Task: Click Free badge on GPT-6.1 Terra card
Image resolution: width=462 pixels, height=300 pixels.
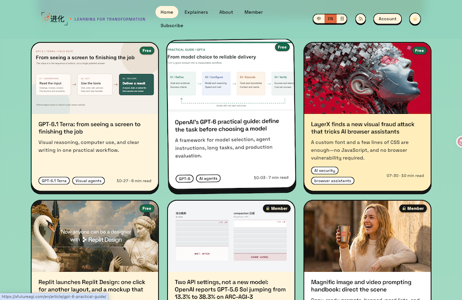Action: pos(147,51)
